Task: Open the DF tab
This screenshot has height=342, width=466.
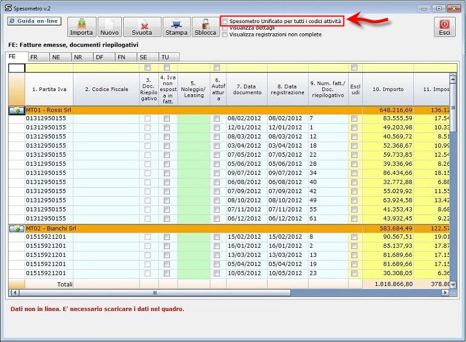Action: 104,57
